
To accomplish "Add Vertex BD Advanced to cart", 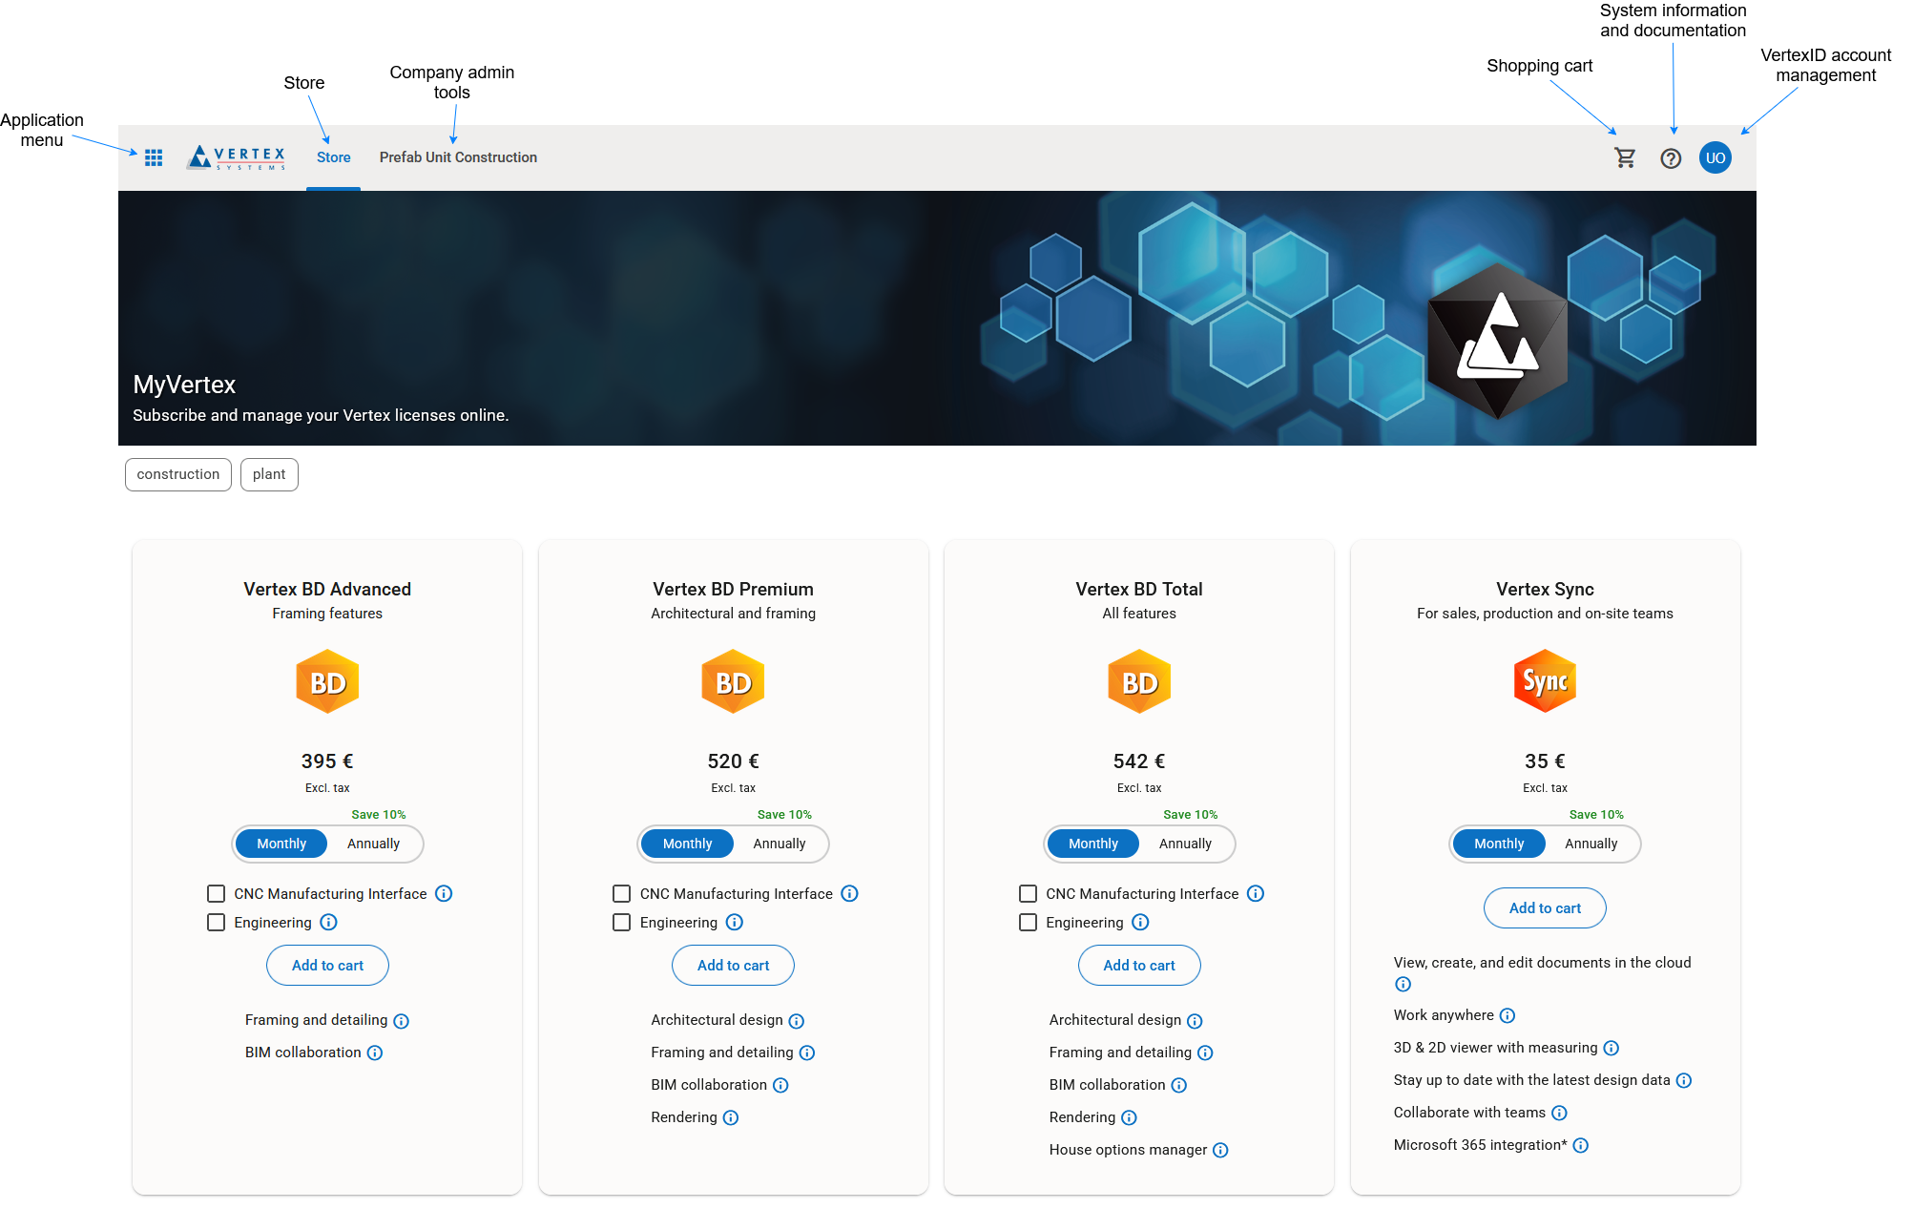I will click(327, 966).
